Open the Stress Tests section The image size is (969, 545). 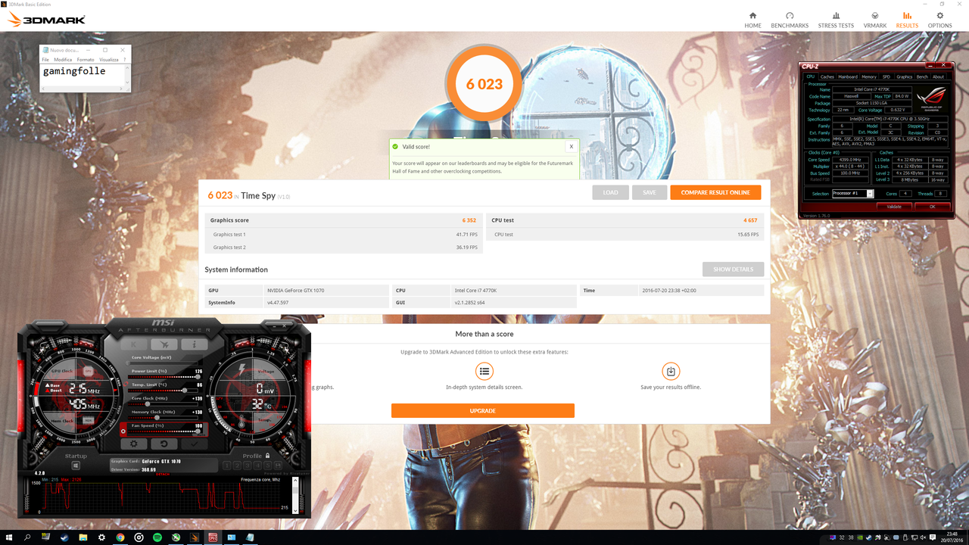tap(836, 20)
